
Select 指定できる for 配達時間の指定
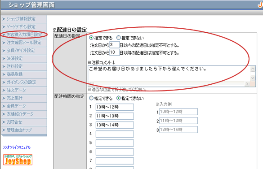click(91, 98)
